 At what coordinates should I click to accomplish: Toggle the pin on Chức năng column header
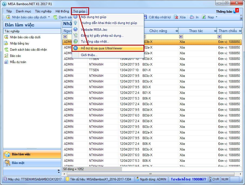(176, 31)
